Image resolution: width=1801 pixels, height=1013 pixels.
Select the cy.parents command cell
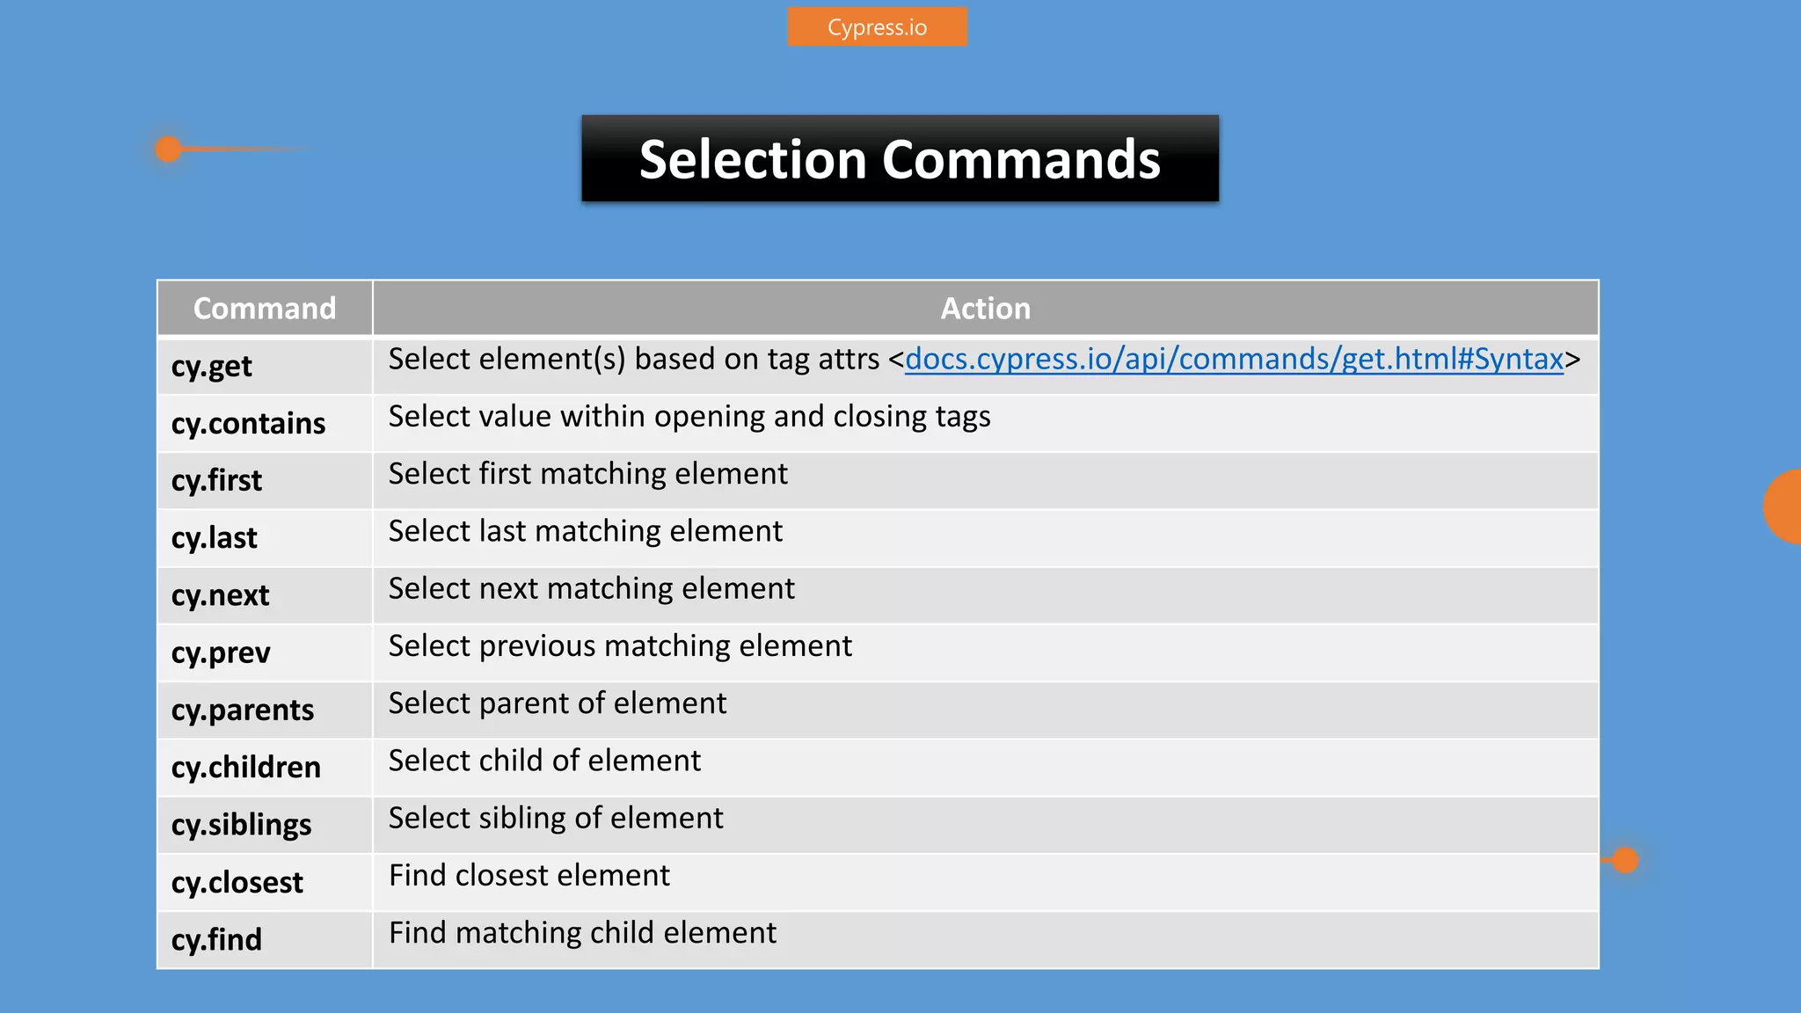[265, 710]
